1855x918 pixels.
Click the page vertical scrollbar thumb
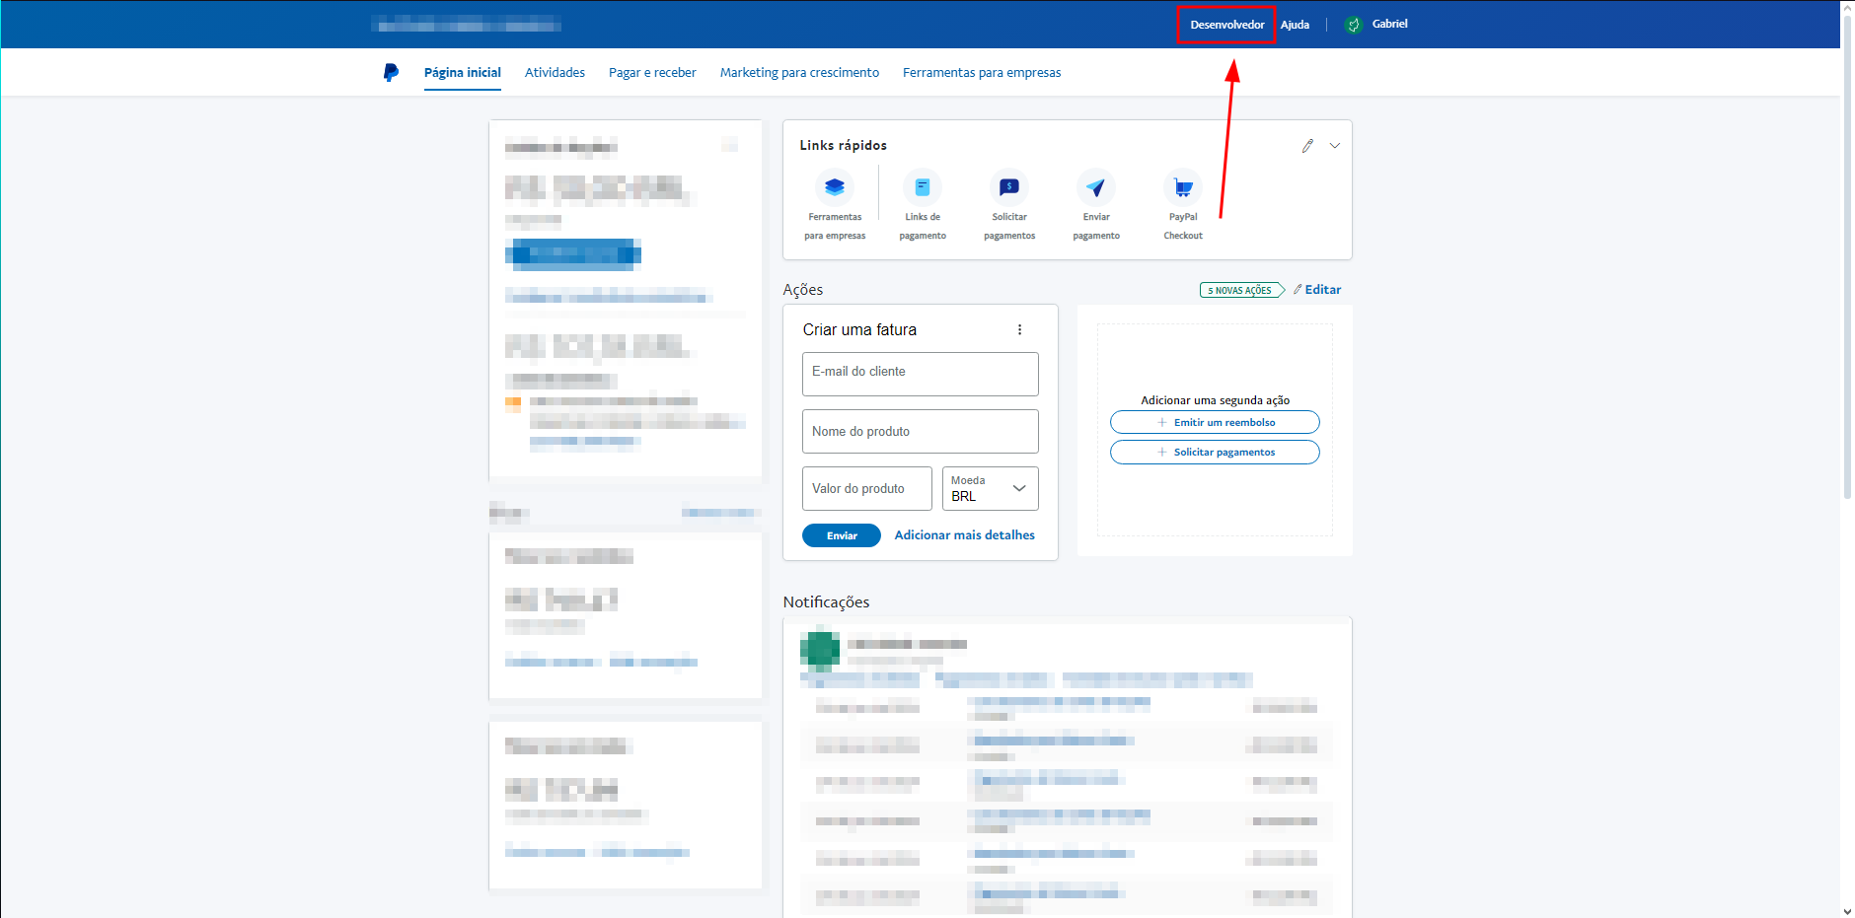point(1847,256)
